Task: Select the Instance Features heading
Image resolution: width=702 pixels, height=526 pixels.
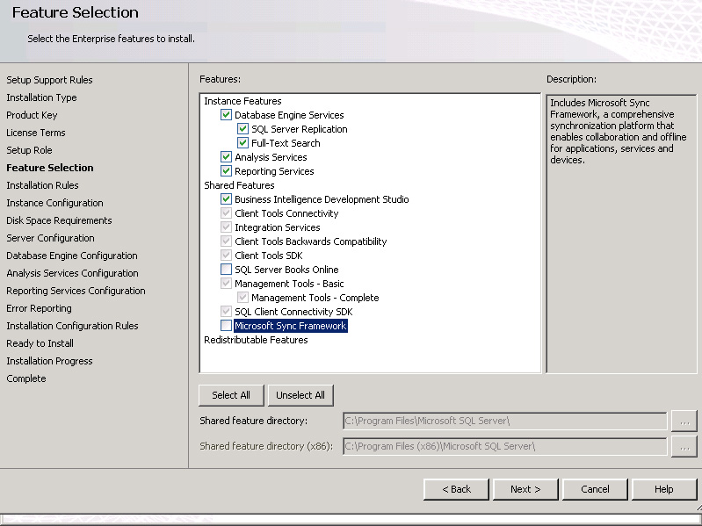Action: 242,101
